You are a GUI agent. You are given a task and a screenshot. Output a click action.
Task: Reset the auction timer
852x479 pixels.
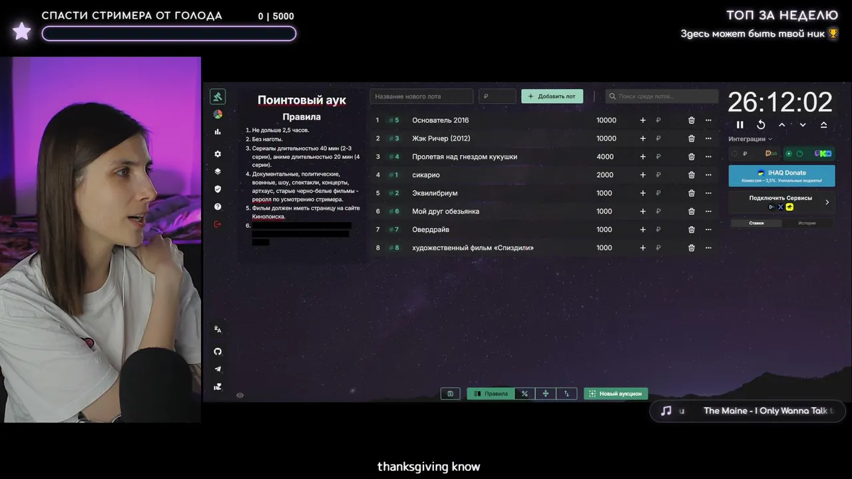(761, 125)
